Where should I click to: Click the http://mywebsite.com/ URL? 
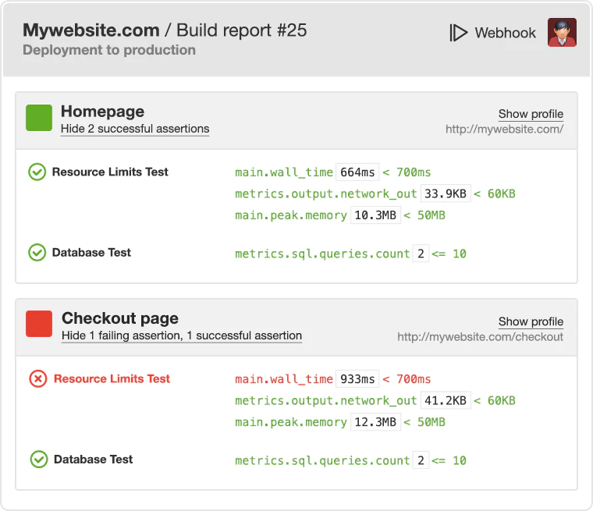pos(504,130)
